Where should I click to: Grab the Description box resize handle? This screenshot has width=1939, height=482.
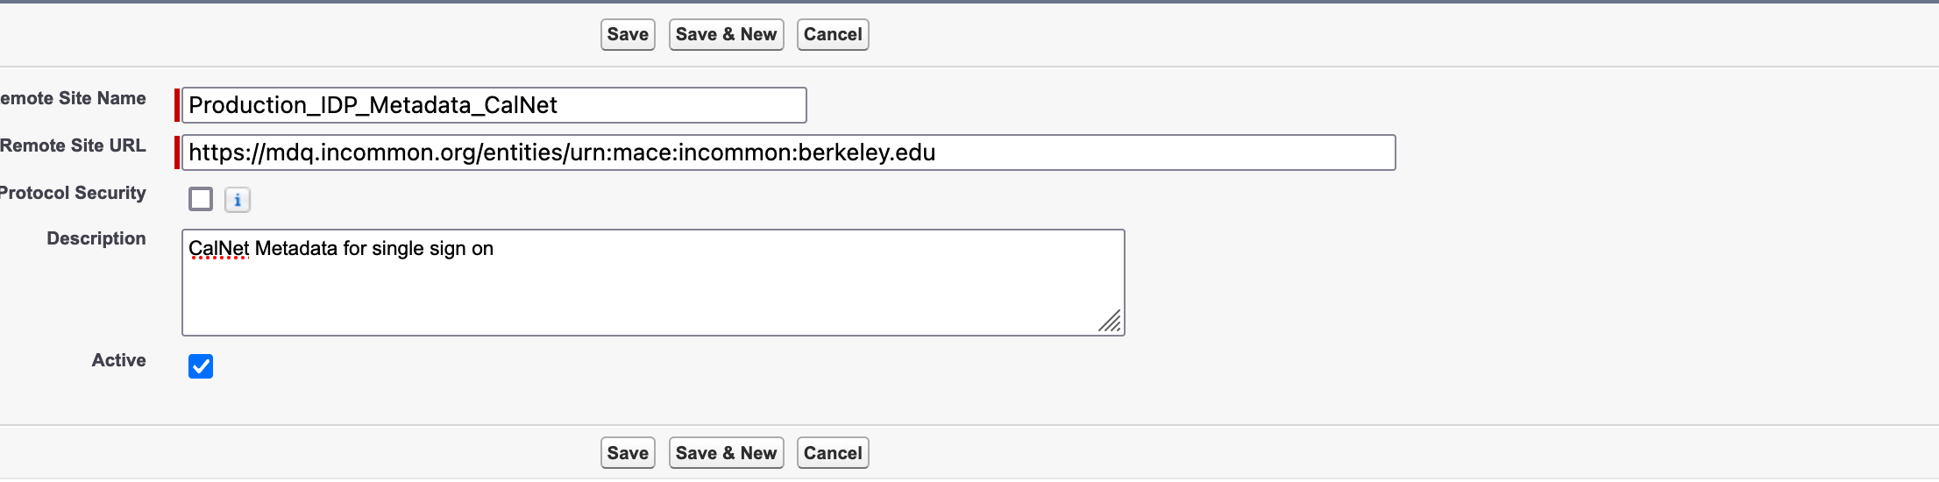pyautogui.click(x=1110, y=322)
